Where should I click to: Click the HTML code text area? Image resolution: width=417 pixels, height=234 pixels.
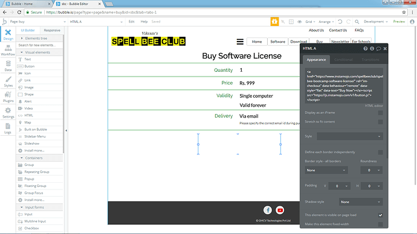[344, 86]
